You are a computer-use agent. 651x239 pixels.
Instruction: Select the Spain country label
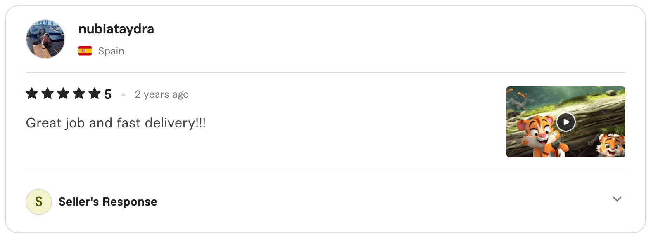(111, 51)
